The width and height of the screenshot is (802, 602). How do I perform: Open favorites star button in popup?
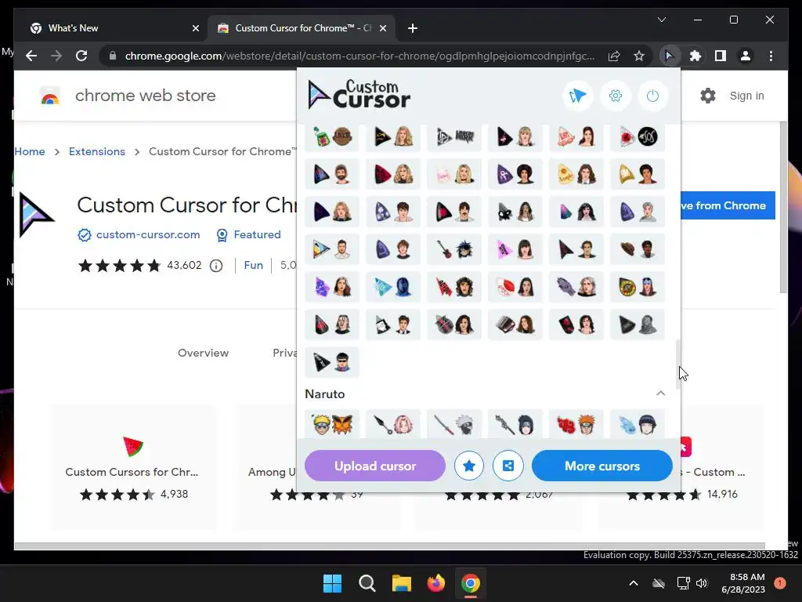[469, 466]
